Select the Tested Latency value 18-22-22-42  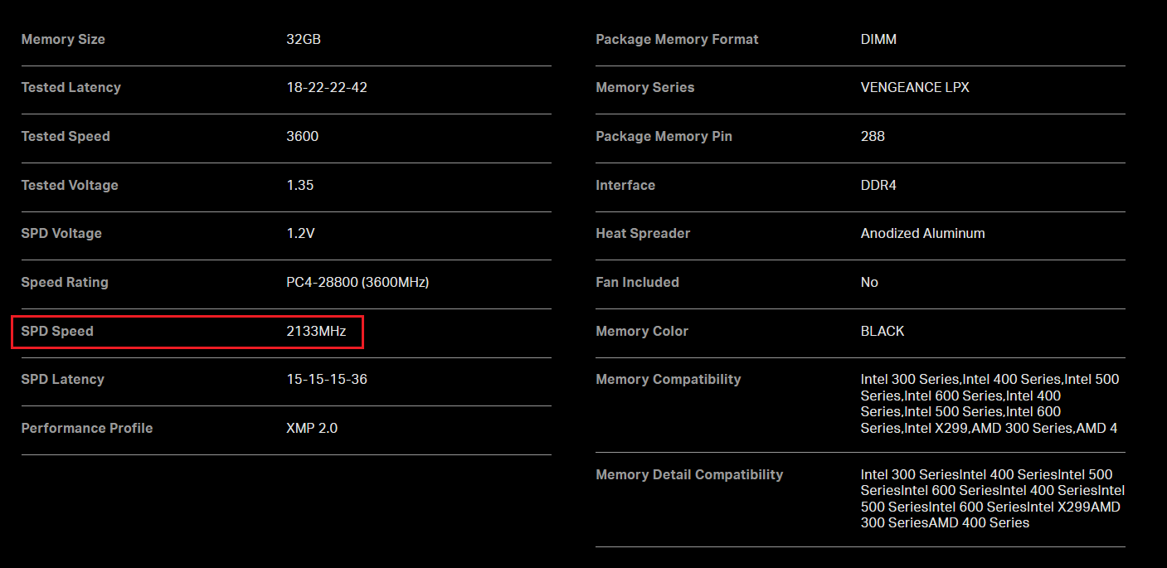(x=327, y=87)
